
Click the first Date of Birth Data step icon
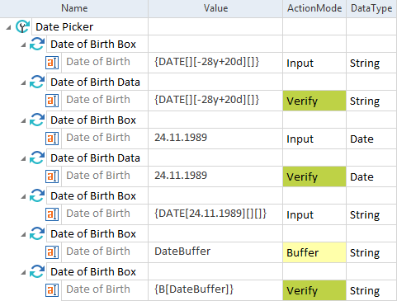tap(37, 82)
